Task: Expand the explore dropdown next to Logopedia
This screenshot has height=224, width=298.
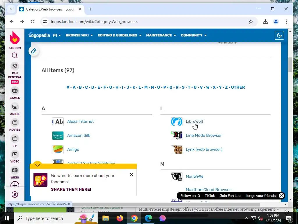Action: [57, 35]
